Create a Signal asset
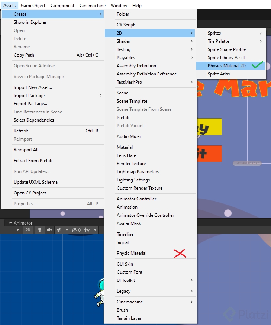271x325 pixels. [x=151, y=242]
